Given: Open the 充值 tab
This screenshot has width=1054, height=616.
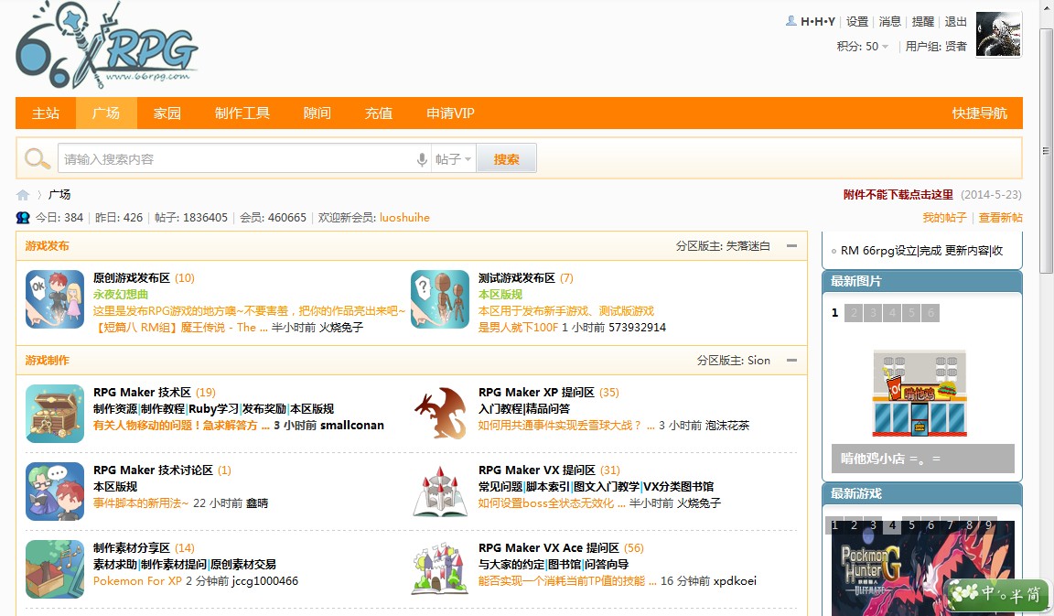Looking at the screenshot, I should tap(379, 113).
